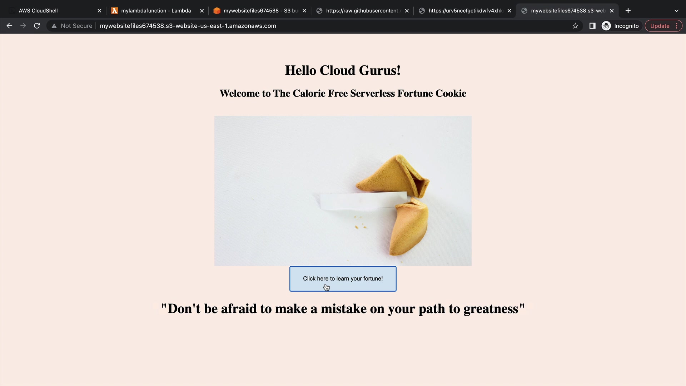Bookmark this page with the star icon
This screenshot has width=686, height=386.
click(575, 26)
